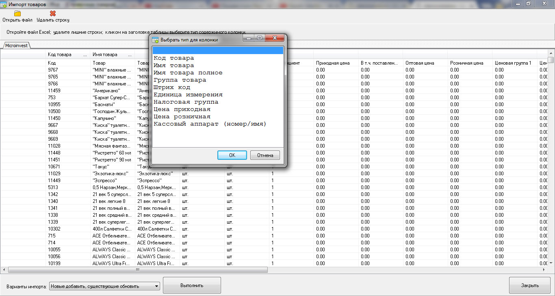Click the Удалить строку red X icon
Viewport: 555px width, 296px height.
click(x=53, y=13)
